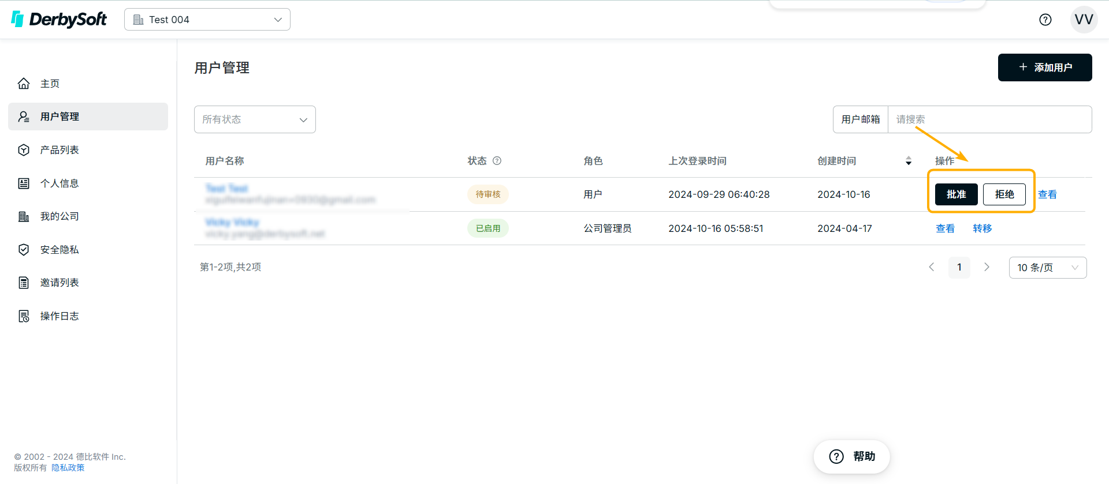Screen dimensions: 1109x484
Task: Click the 2024-10-16 05:58:51 login time
Action: tap(716, 228)
